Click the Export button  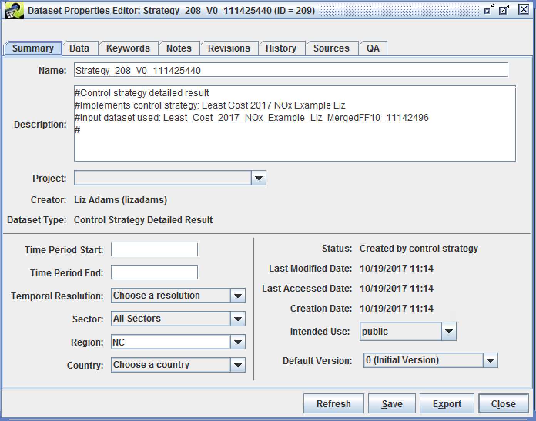click(x=447, y=404)
